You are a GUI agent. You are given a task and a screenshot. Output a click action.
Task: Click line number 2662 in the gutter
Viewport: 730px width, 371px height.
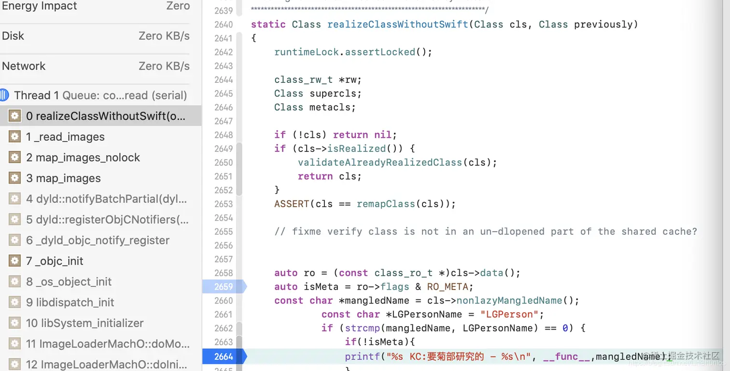pyautogui.click(x=224, y=329)
